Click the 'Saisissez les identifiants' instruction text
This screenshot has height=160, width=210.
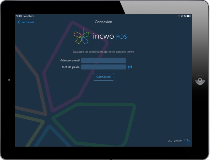click(103, 52)
